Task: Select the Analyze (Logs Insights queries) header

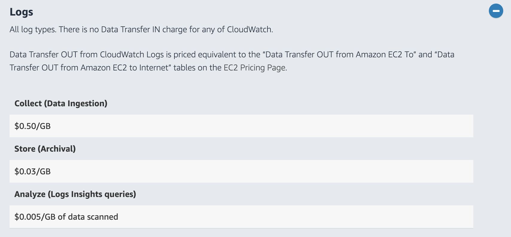Action: pyautogui.click(x=75, y=194)
